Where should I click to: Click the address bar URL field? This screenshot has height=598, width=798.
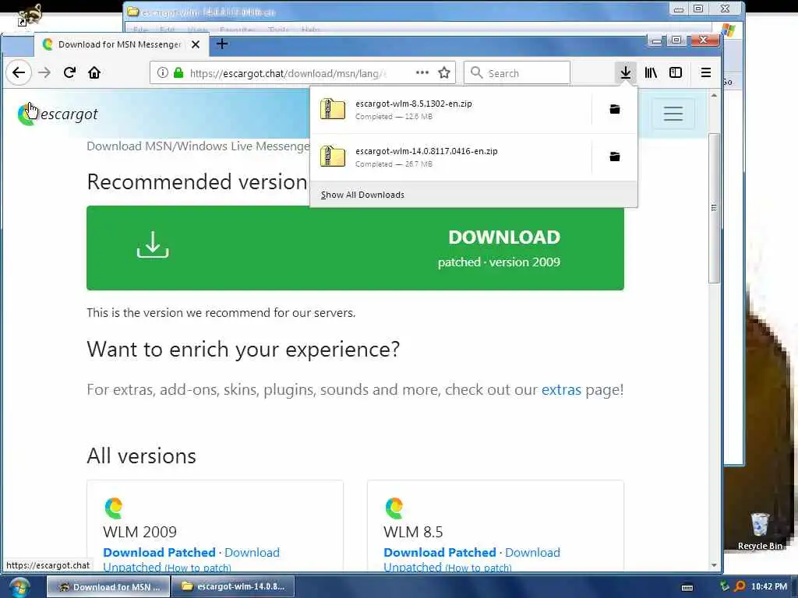(x=288, y=73)
